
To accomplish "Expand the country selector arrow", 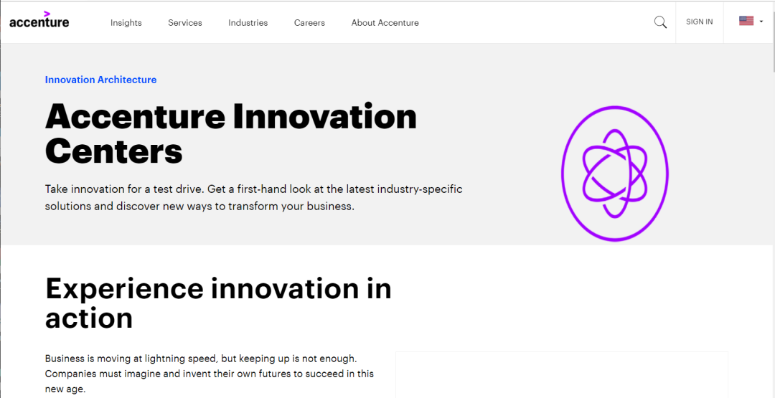I will click(x=761, y=22).
